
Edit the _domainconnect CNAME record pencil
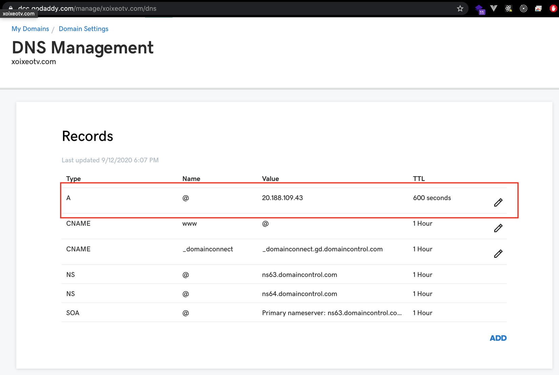[498, 253]
